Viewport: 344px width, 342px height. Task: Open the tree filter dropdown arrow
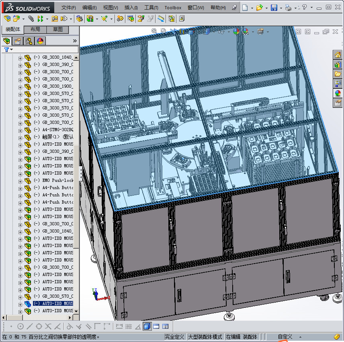pyautogui.click(x=11, y=49)
